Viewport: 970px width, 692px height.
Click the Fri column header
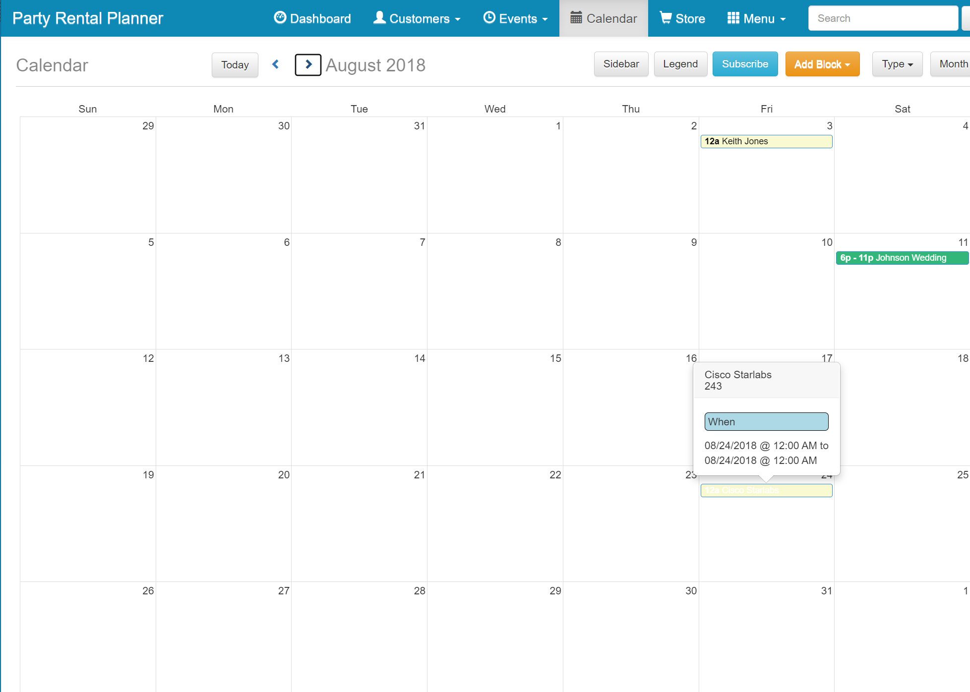coord(766,109)
